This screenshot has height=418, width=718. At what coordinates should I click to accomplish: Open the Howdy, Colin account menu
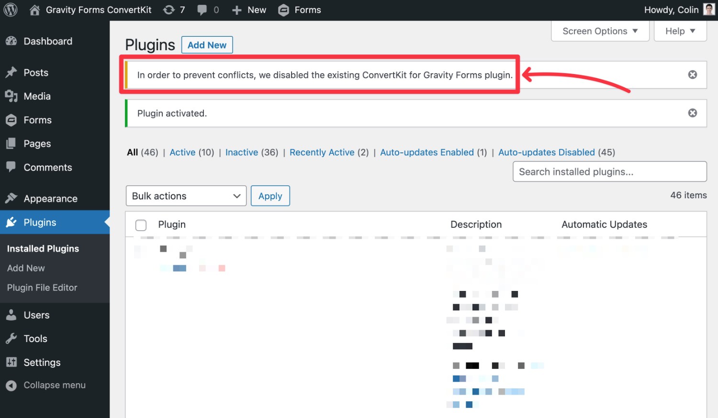(679, 10)
